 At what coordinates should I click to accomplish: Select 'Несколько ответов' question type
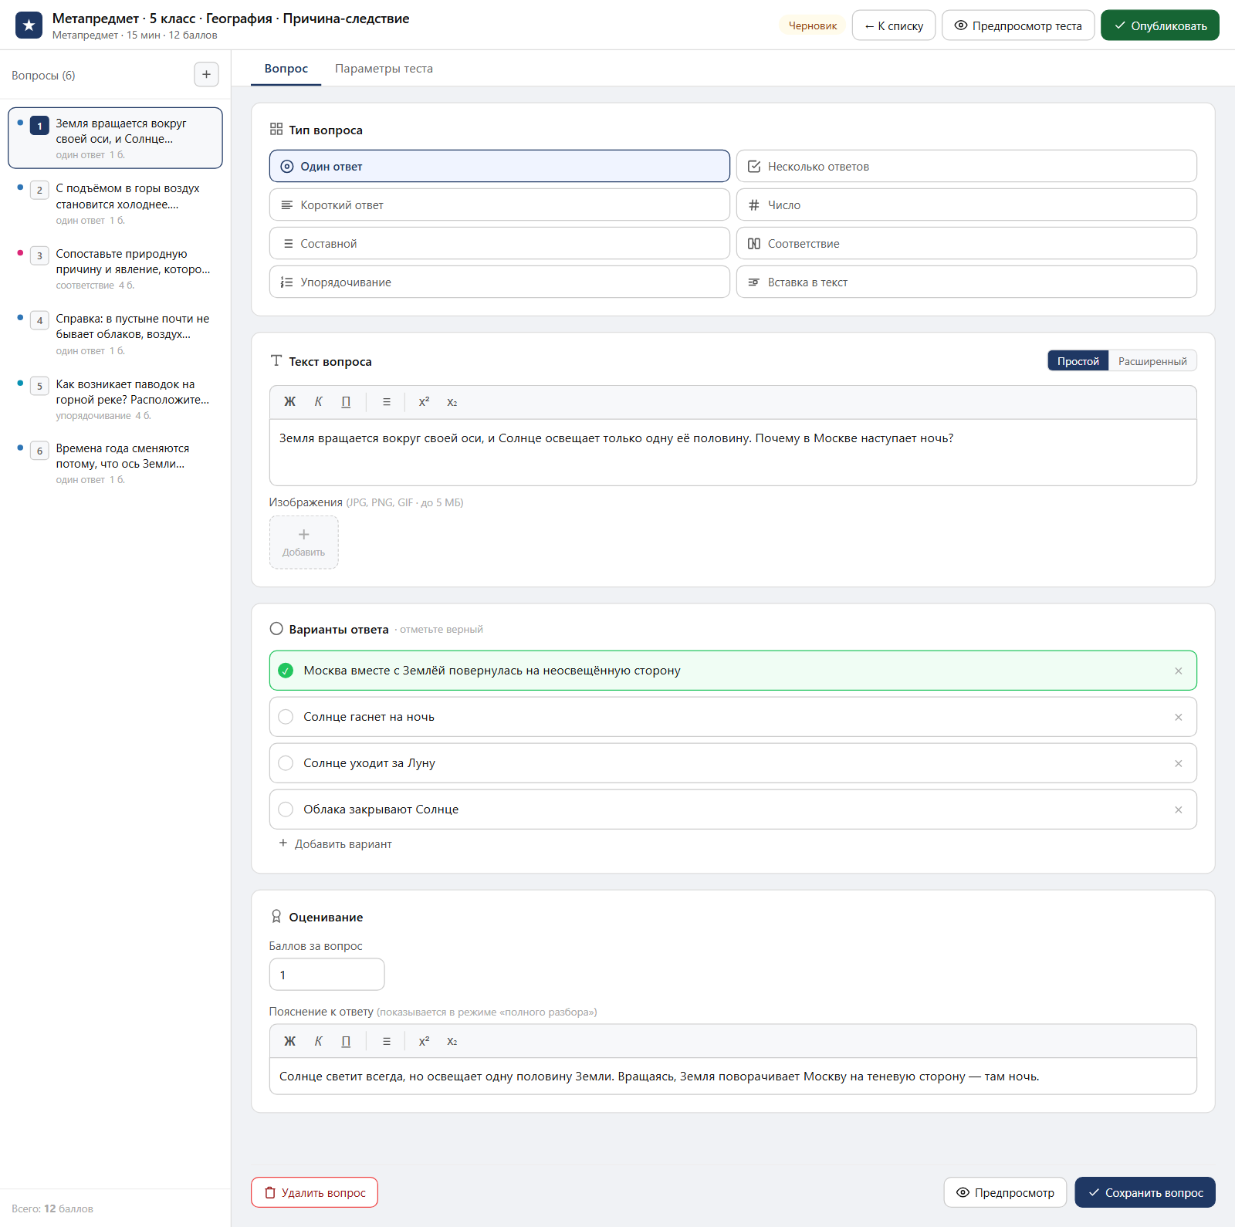click(966, 166)
